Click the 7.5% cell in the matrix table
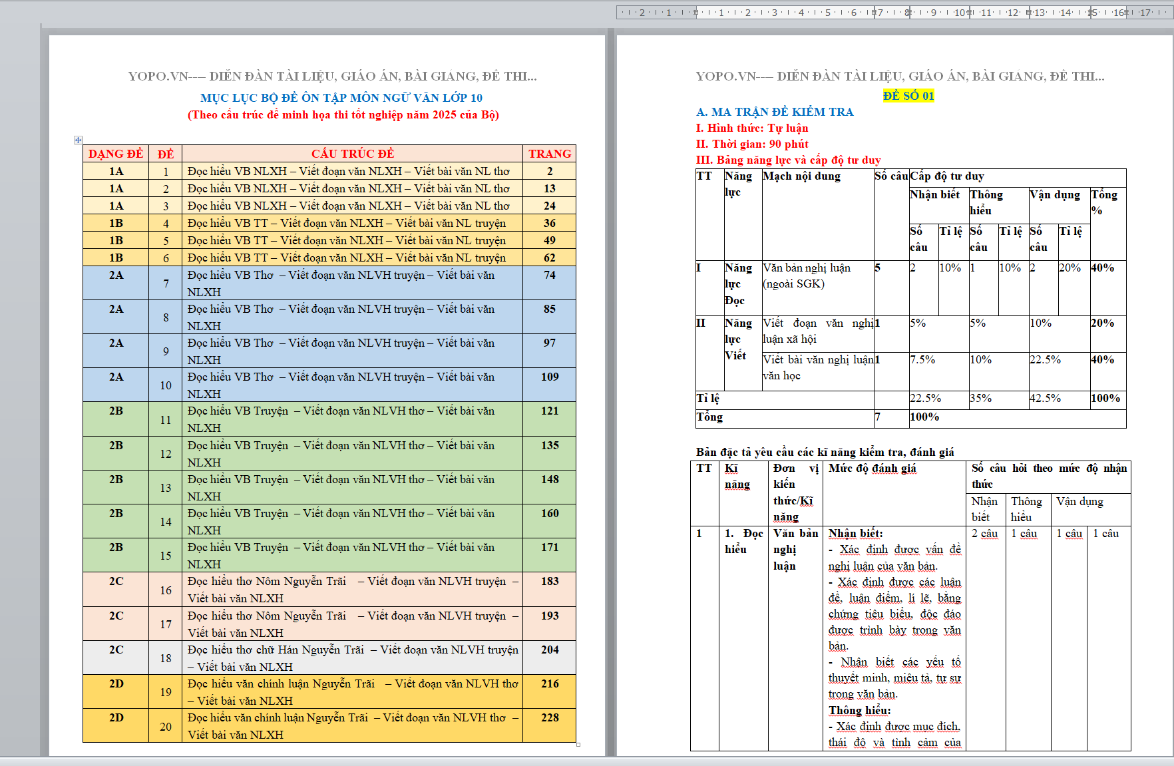 coord(939,371)
